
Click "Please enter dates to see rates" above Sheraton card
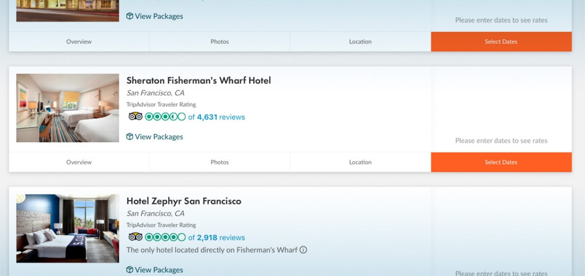(501, 20)
